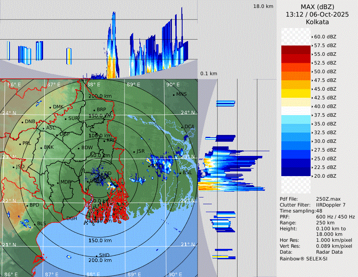Screen dimensions: 358x277
Task: Click the Rainbow SELEX-SI footer text
Action: tap(303, 259)
